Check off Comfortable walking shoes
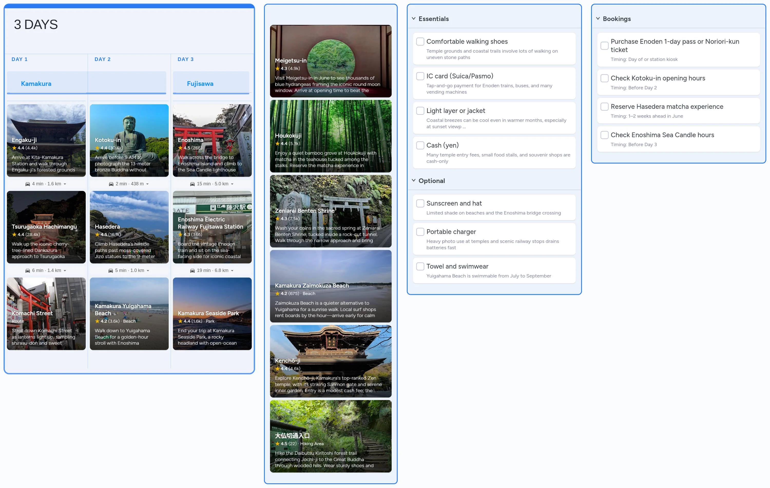This screenshot has height=488, width=770. pyautogui.click(x=420, y=42)
